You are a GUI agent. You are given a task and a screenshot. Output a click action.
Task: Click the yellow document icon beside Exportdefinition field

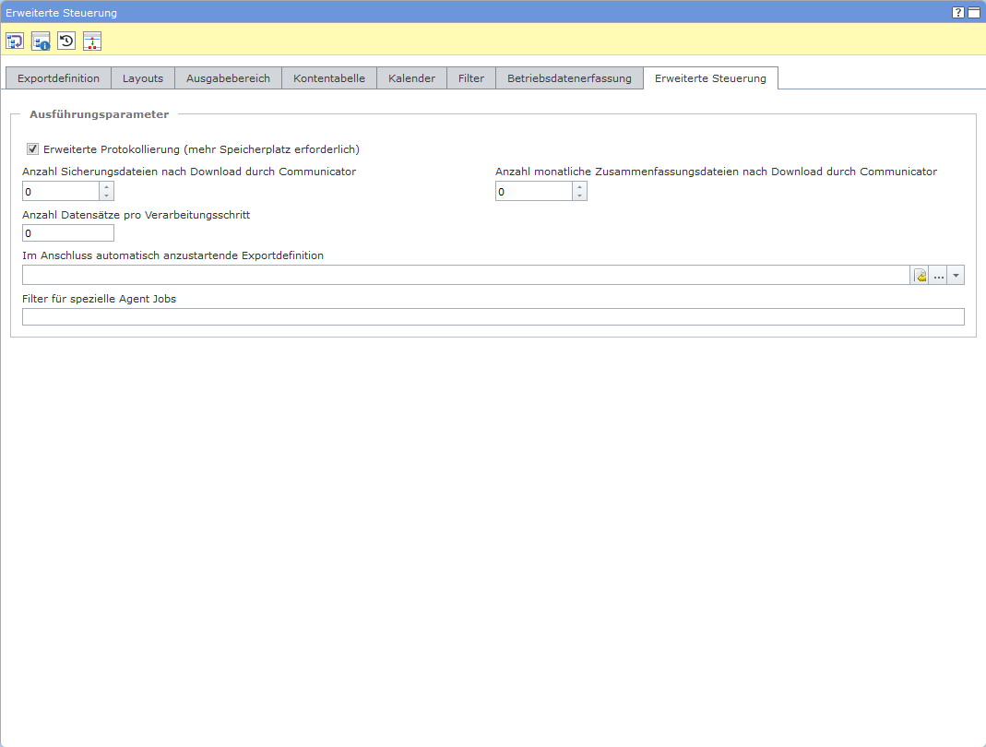coord(920,276)
